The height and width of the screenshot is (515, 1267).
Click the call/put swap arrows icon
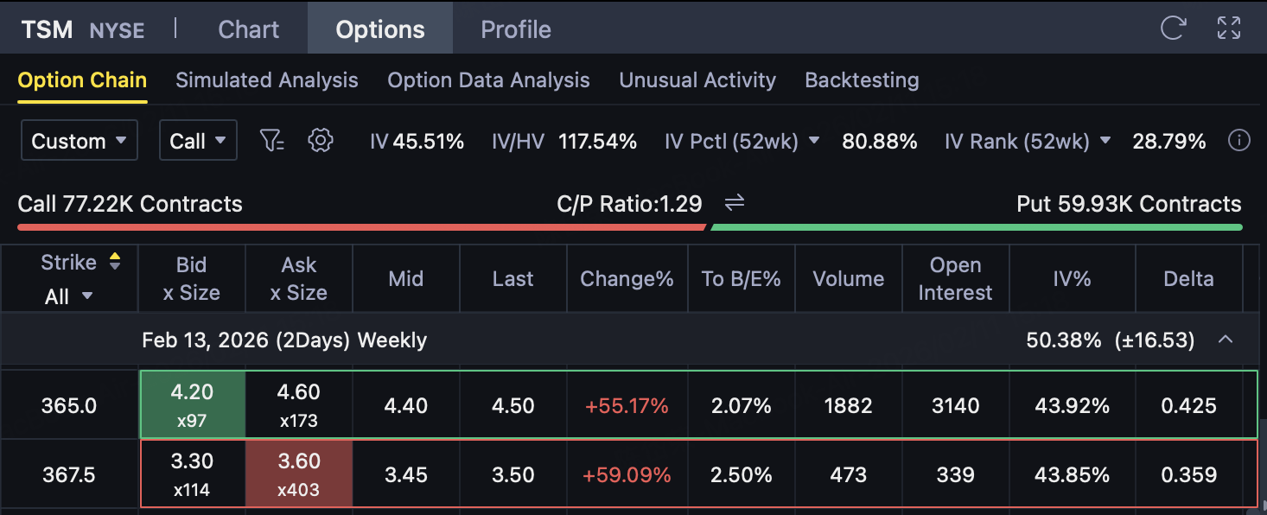click(735, 203)
